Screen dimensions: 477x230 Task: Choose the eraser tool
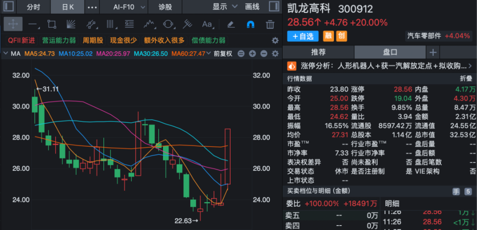click(x=231, y=24)
